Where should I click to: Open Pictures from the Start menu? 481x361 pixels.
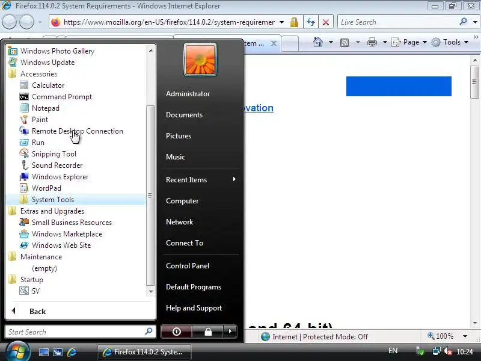pos(178,136)
